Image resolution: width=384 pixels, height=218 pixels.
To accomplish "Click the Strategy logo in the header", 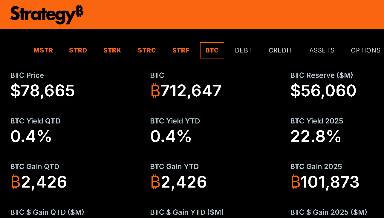I will click(x=47, y=15).
